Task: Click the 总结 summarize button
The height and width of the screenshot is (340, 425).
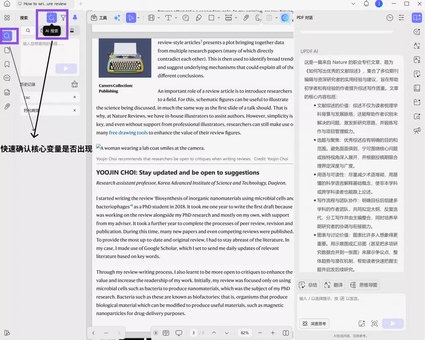Action: click(308, 285)
